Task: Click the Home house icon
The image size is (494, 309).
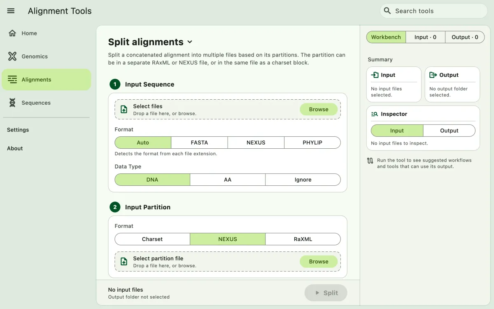Action: (x=12, y=33)
